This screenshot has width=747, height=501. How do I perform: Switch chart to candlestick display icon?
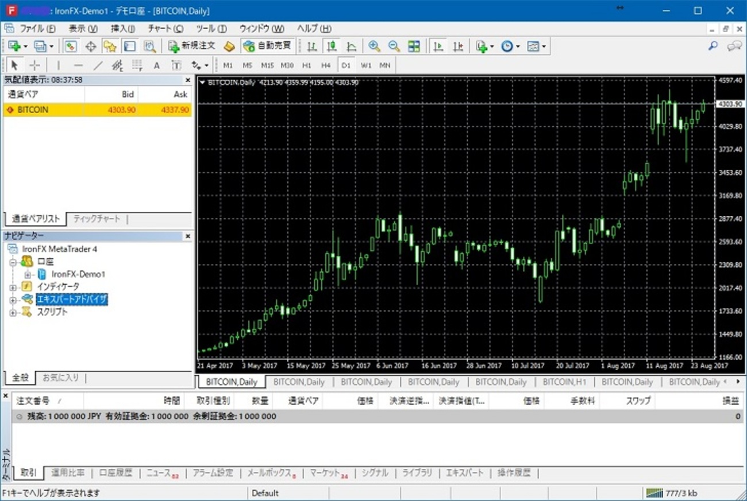click(x=332, y=46)
